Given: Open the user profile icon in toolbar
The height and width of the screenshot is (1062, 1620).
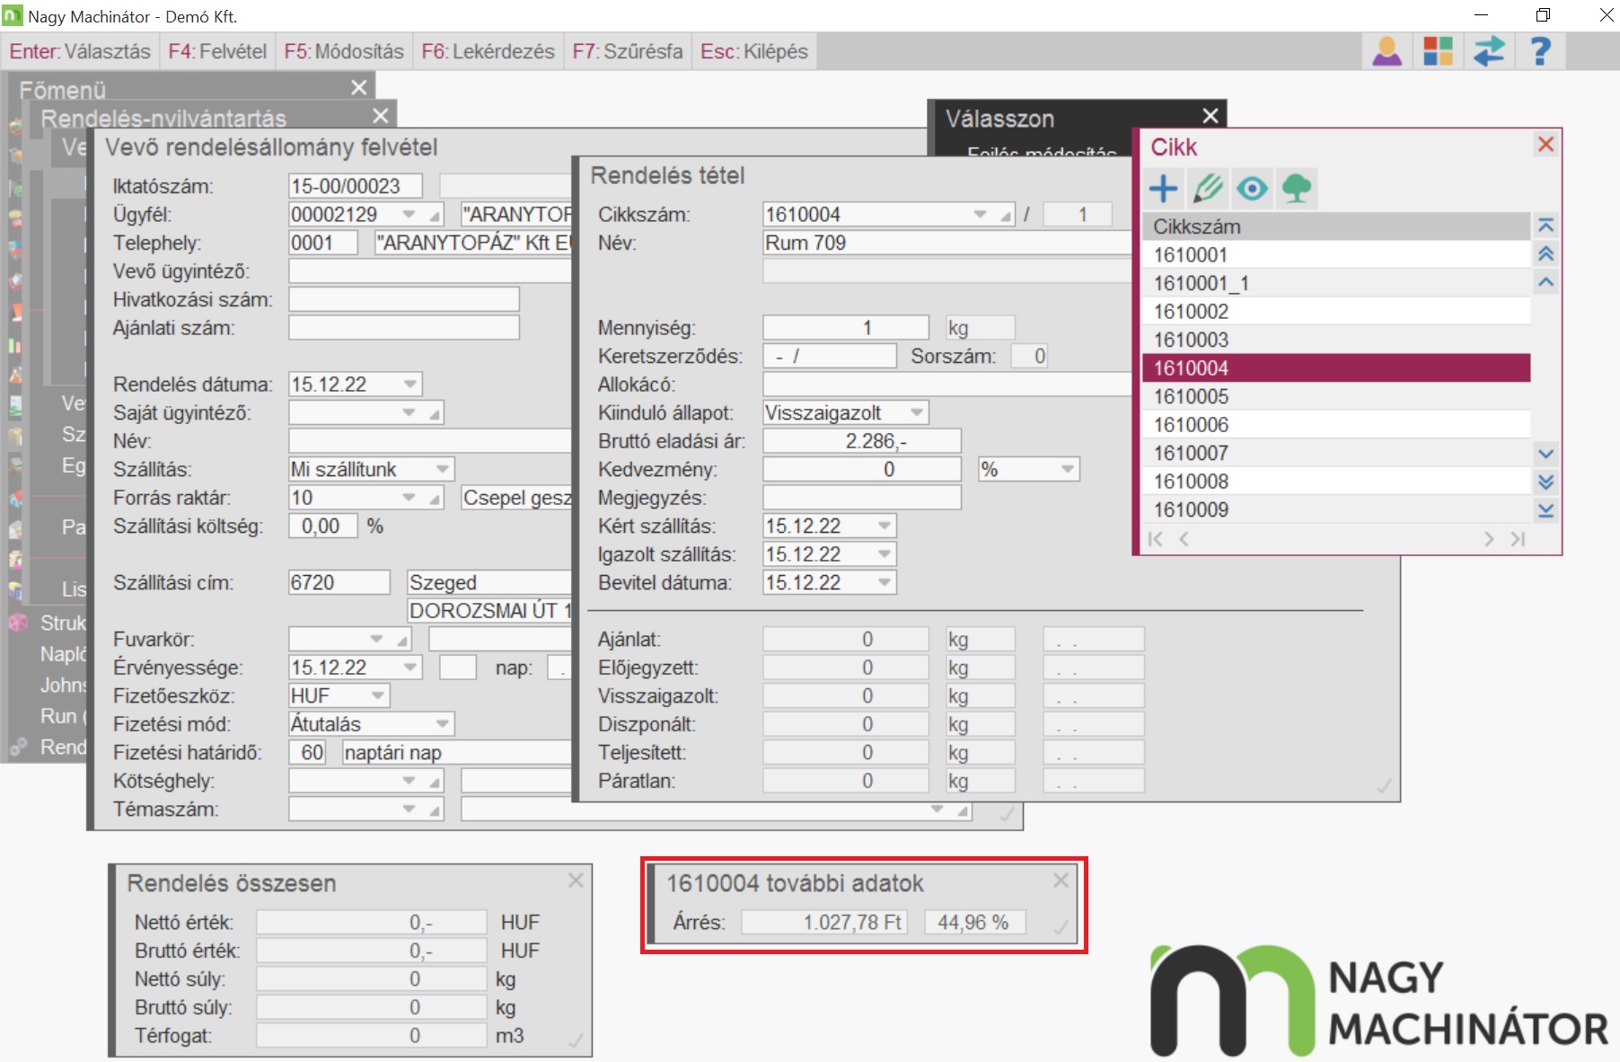Looking at the screenshot, I should pyautogui.click(x=1387, y=51).
